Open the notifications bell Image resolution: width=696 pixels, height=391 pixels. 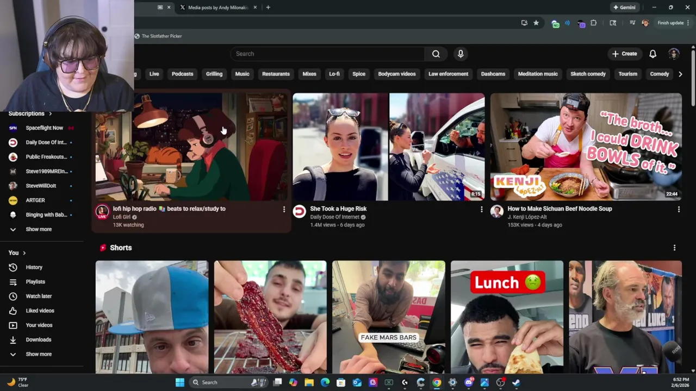(652, 54)
